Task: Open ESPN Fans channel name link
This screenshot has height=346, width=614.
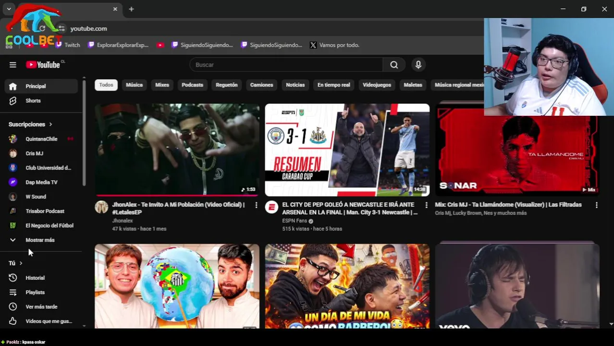Action: tap(294, 221)
